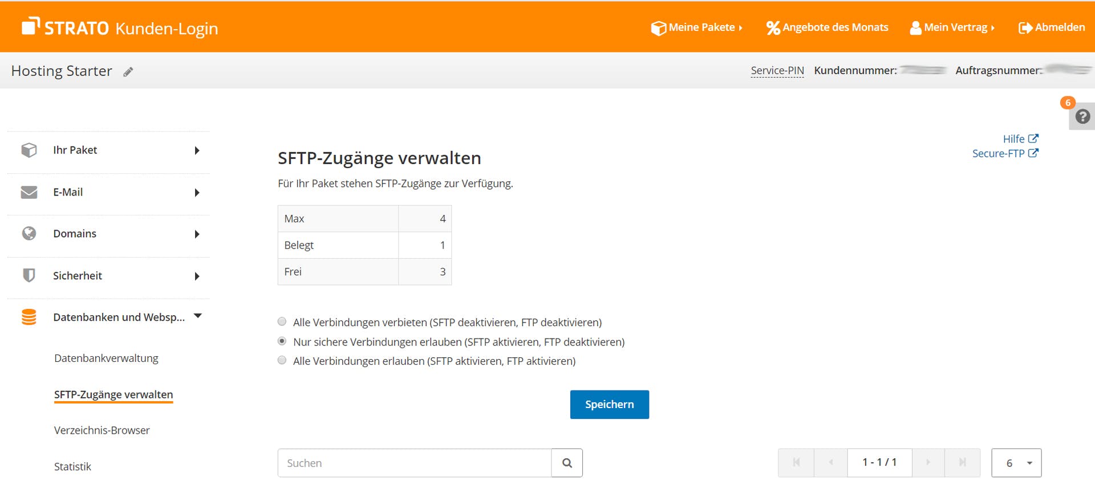Viewport: 1095px width, 481px height.
Task: Select Alle Verbindungen erlauben option
Action: (x=282, y=360)
